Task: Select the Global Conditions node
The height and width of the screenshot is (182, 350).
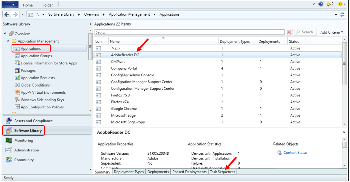Action: point(35,85)
